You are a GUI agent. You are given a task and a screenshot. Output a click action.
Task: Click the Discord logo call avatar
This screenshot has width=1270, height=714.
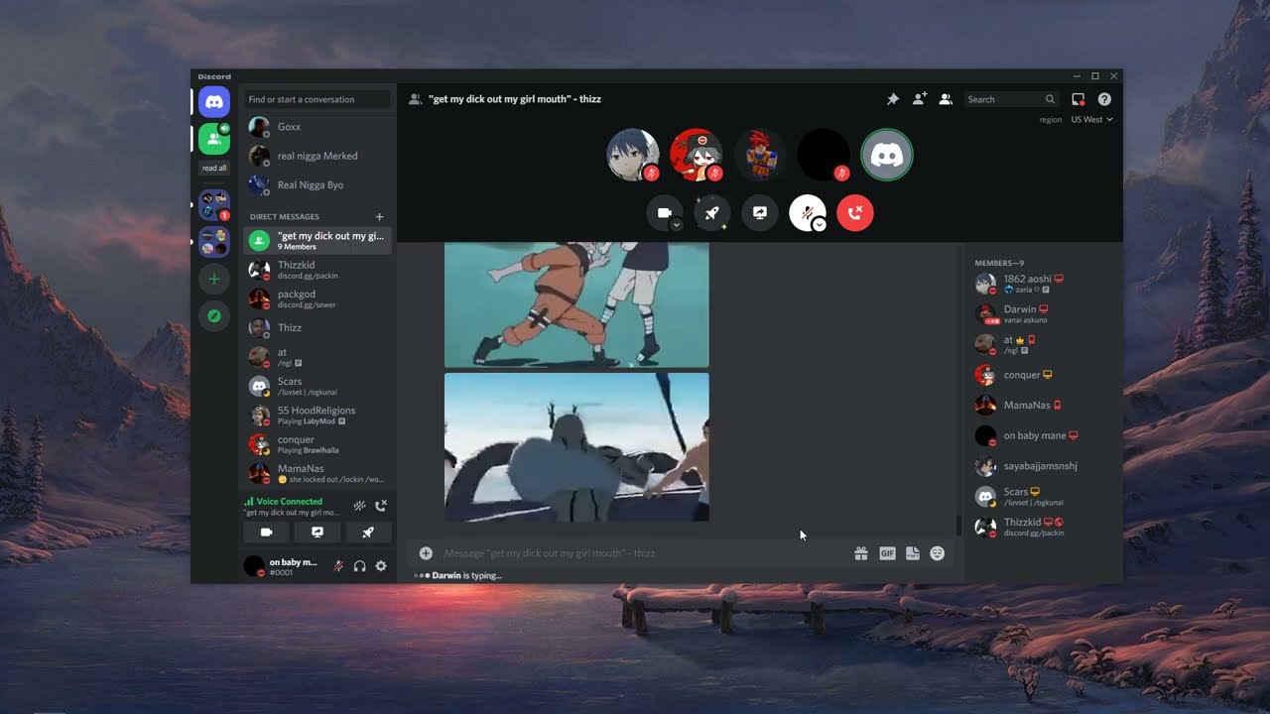(x=887, y=155)
